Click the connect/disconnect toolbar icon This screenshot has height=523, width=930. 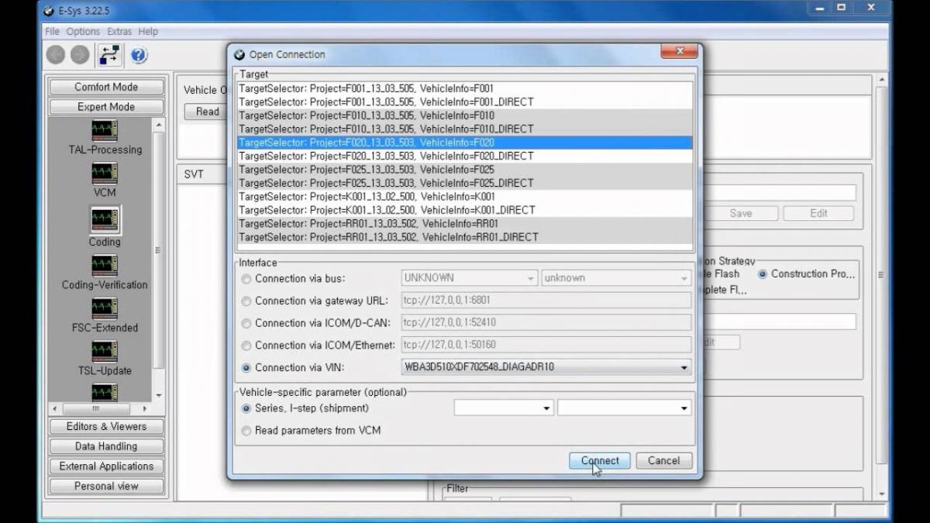pos(108,55)
